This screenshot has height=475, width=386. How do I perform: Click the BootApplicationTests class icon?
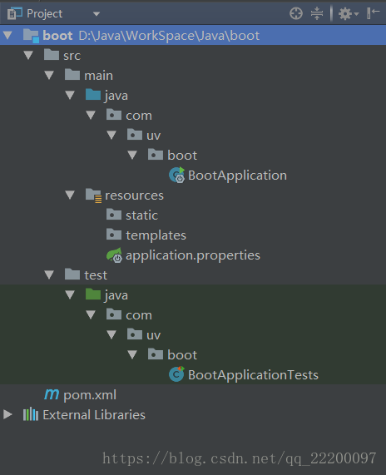tap(176, 374)
